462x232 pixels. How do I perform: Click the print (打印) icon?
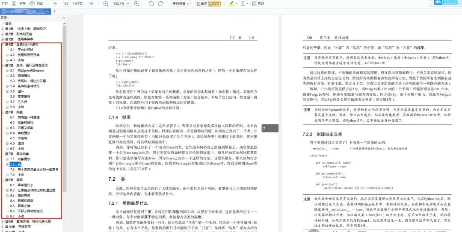(33, 3)
